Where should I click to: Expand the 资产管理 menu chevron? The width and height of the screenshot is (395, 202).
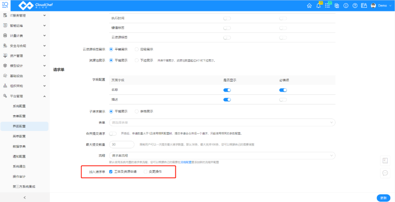point(45,56)
